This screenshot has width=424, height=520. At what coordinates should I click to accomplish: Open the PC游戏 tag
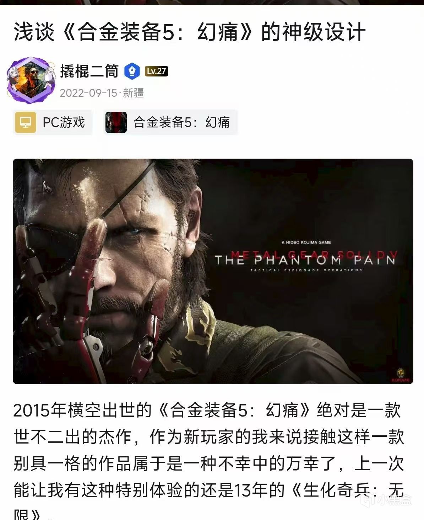click(x=53, y=122)
